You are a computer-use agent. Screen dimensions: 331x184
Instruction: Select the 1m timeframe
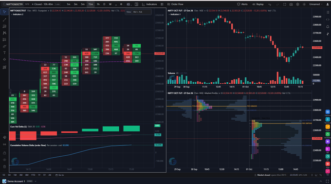[x=69, y=4]
